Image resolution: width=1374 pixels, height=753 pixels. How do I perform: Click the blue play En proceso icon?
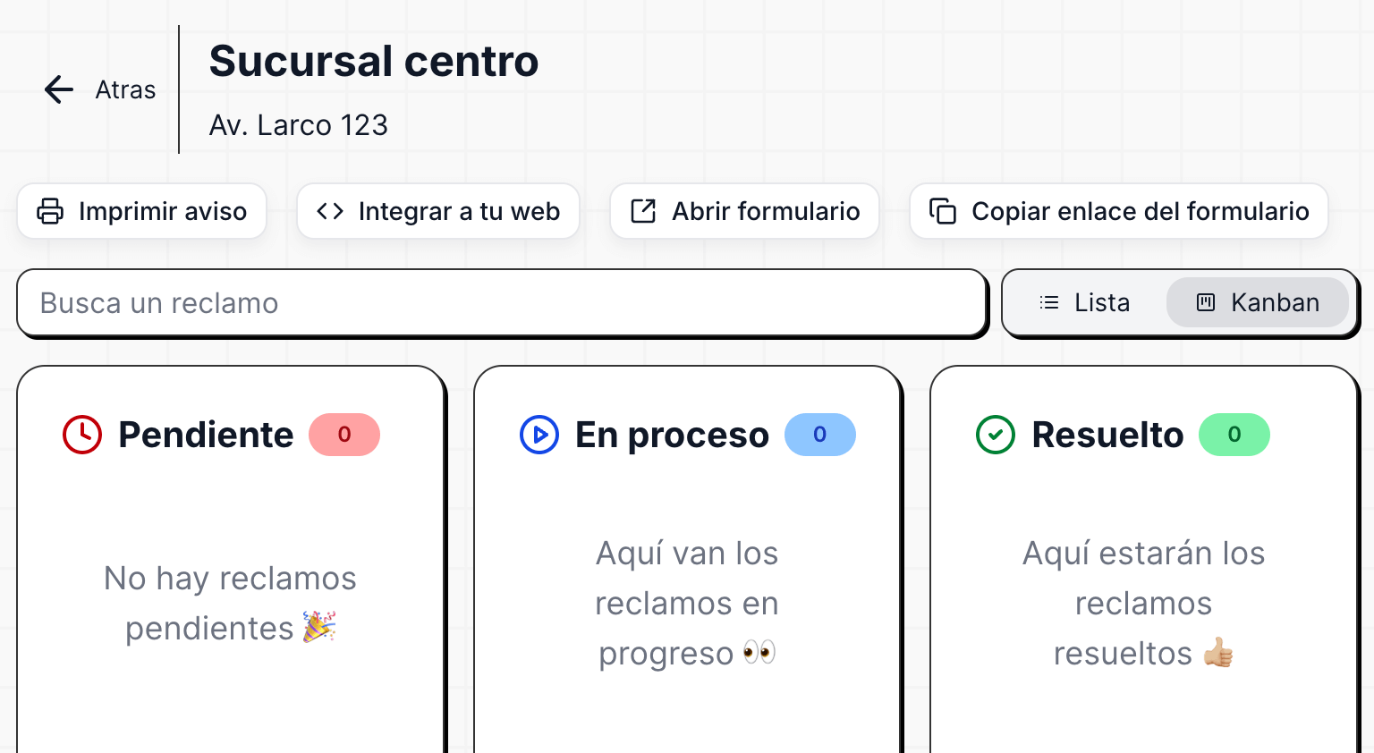click(x=539, y=435)
